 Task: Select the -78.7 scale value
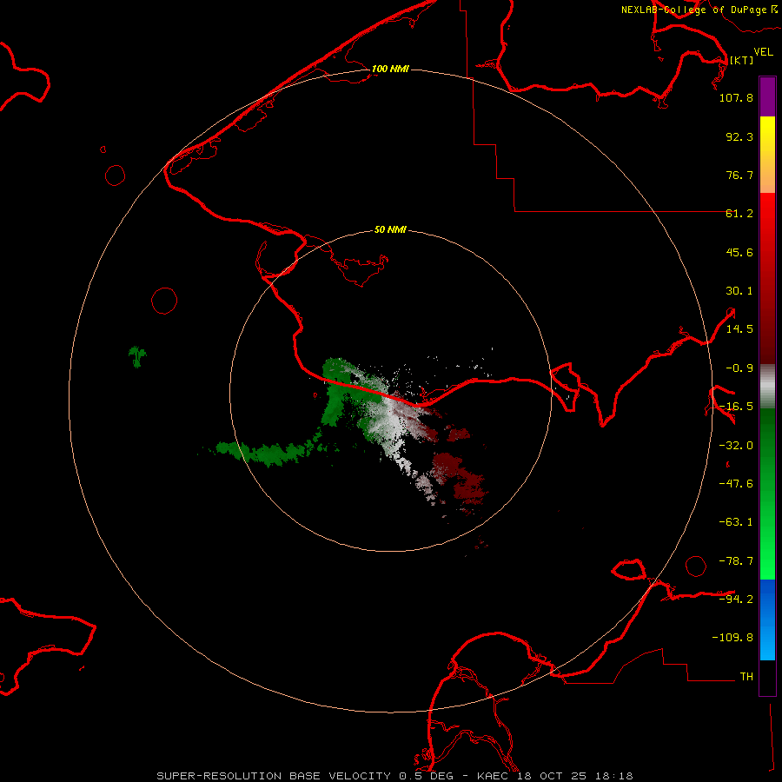[736, 561]
